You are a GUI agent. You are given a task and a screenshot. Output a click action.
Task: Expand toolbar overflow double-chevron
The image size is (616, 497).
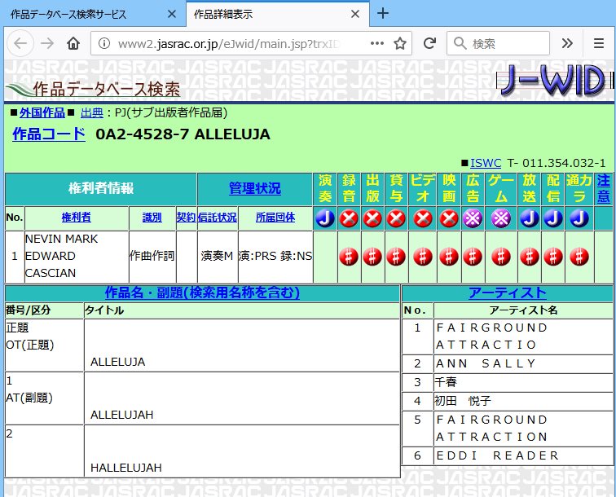pos(567,43)
